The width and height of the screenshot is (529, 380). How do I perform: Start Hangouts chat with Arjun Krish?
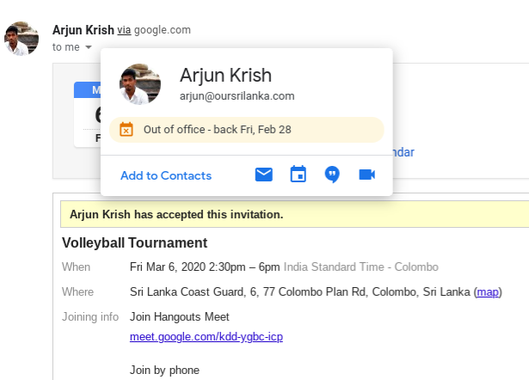pyautogui.click(x=332, y=175)
